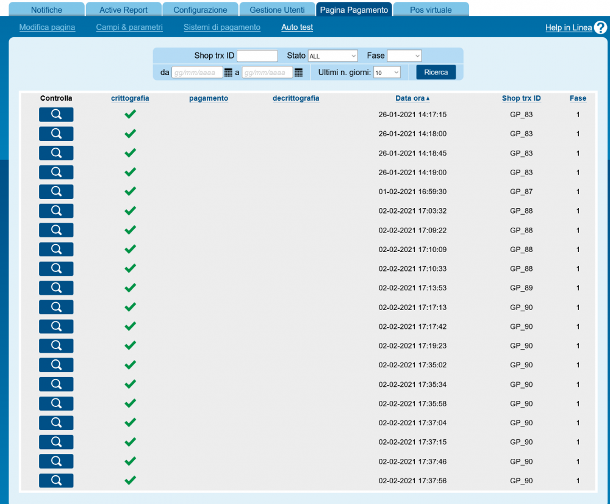Expand the Fase dropdown filter
This screenshot has height=504, width=610.
click(x=404, y=56)
